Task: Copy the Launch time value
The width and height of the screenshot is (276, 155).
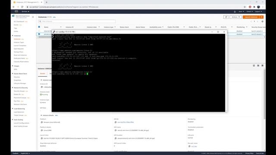Action: point(42,138)
